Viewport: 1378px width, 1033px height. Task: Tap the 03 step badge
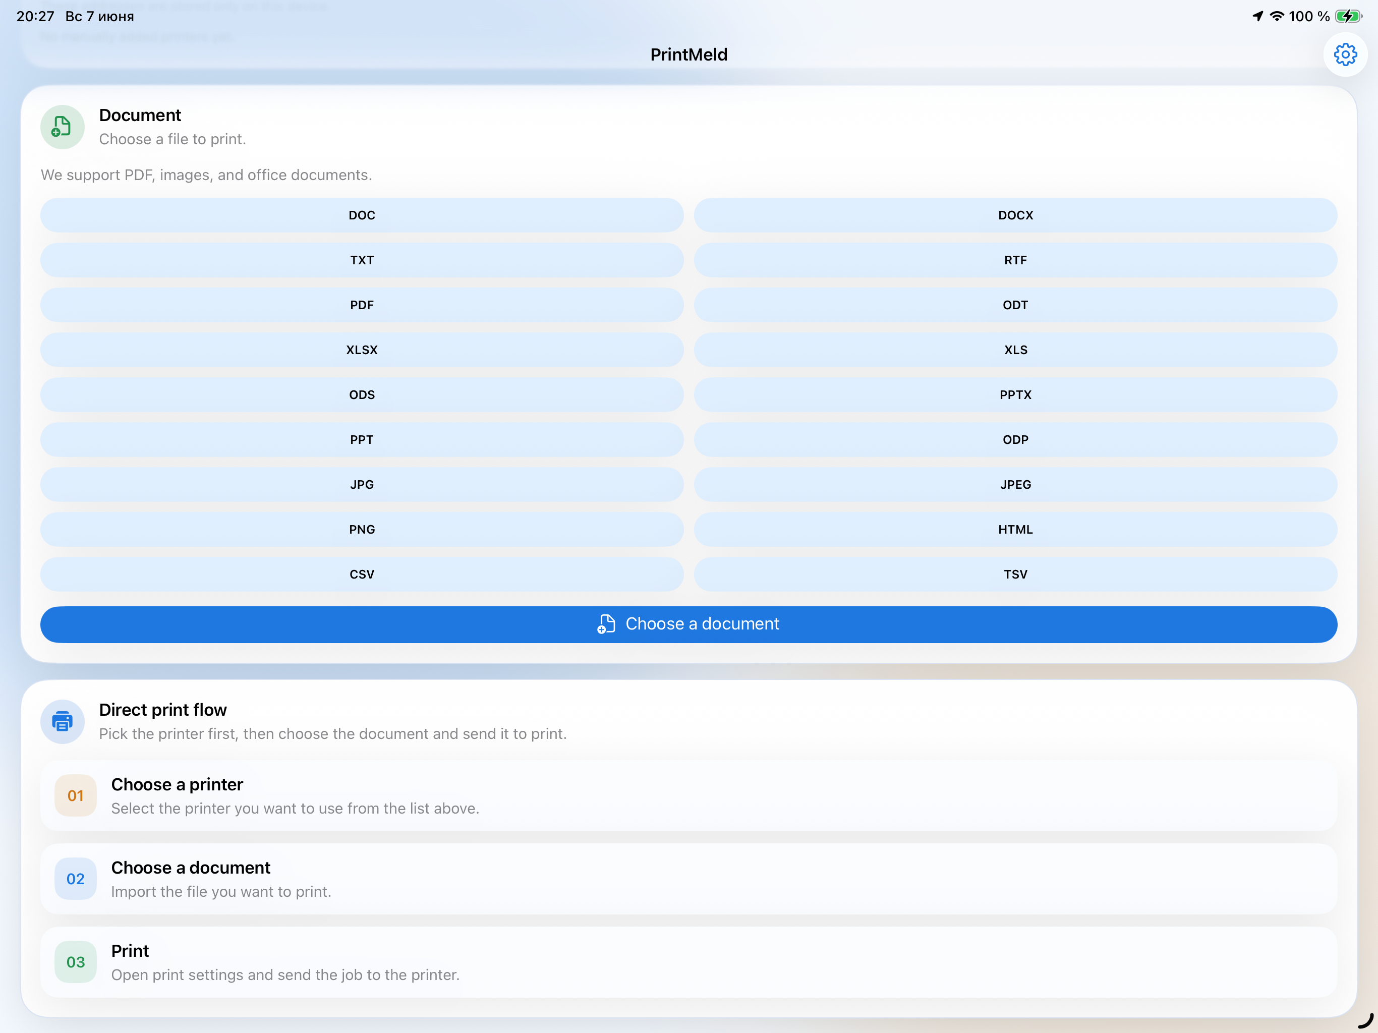75,962
